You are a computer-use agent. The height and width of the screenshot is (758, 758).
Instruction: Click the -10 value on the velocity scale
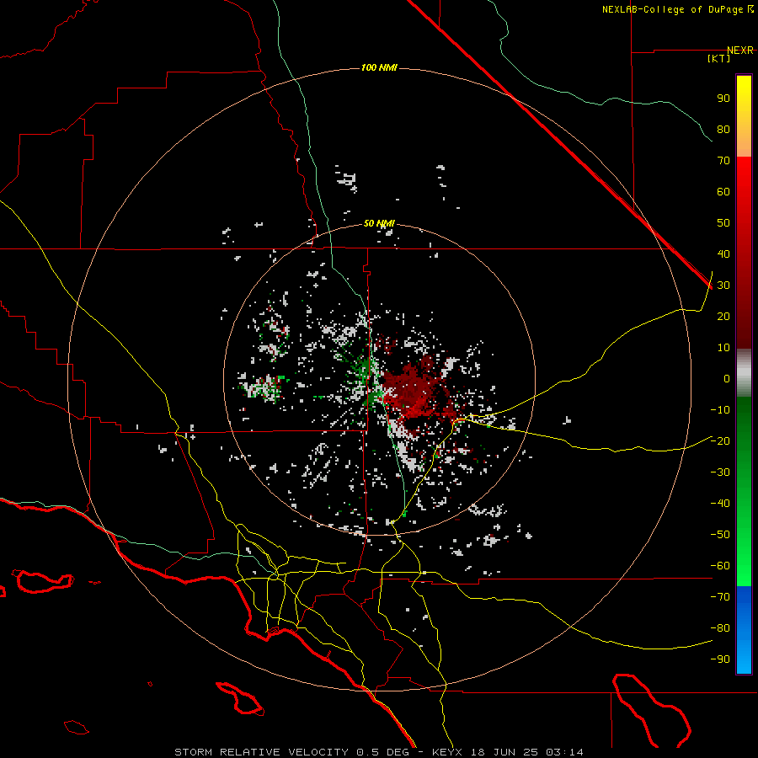click(x=720, y=410)
